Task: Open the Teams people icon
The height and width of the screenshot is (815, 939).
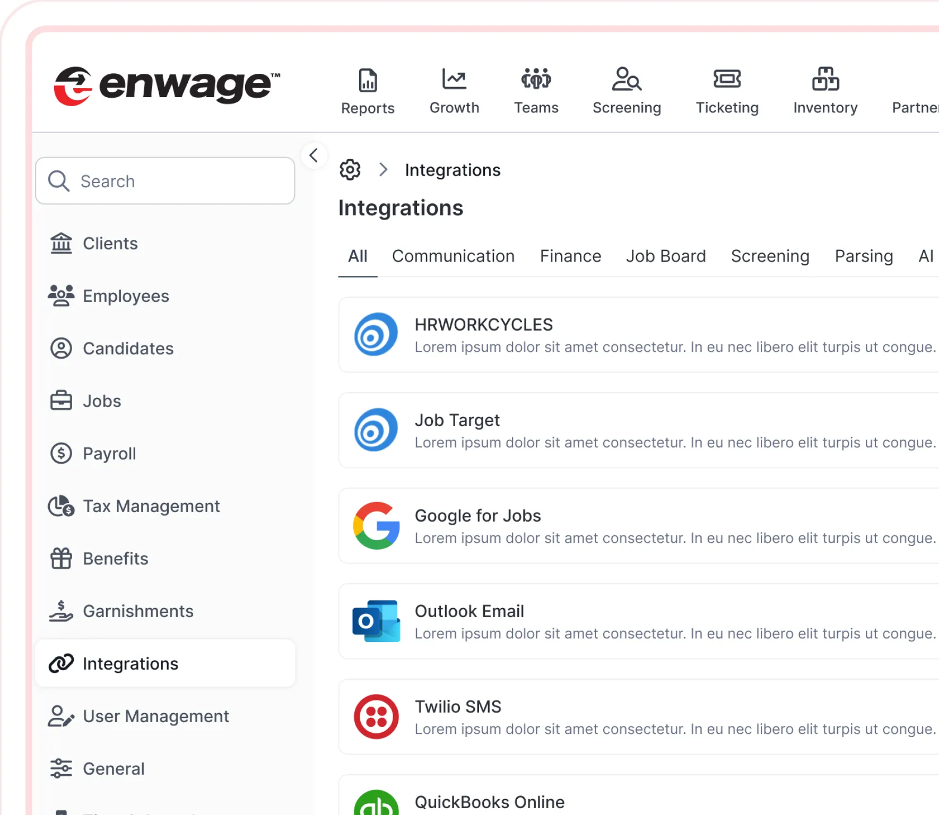Action: (536, 80)
